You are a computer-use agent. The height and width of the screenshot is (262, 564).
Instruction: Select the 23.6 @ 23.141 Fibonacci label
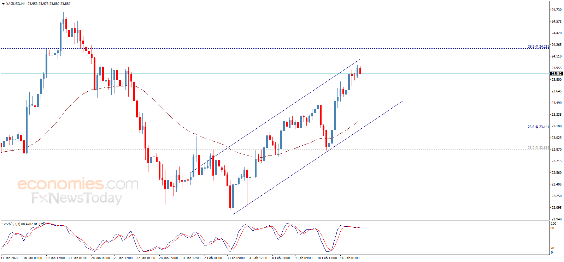(538, 127)
